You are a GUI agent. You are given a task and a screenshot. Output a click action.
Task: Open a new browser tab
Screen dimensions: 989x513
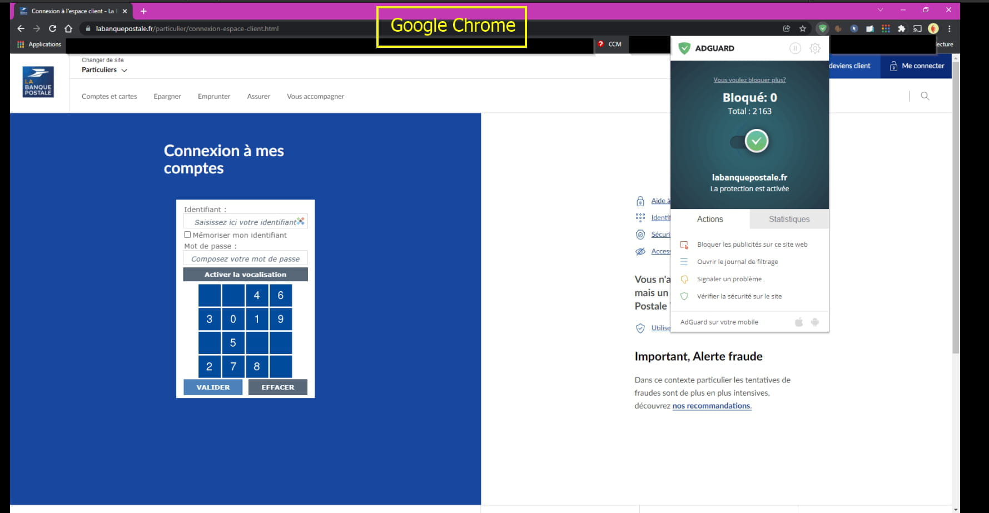[x=143, y=11]
